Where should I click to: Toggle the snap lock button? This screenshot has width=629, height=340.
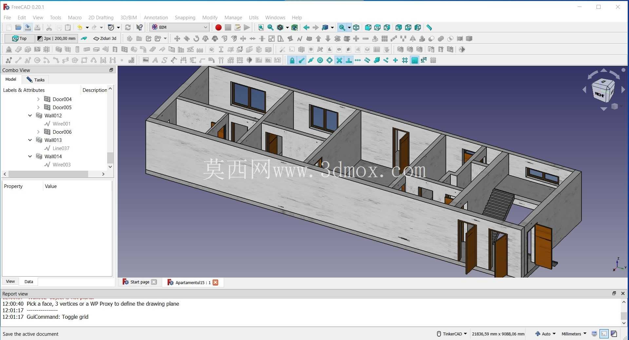292,60
